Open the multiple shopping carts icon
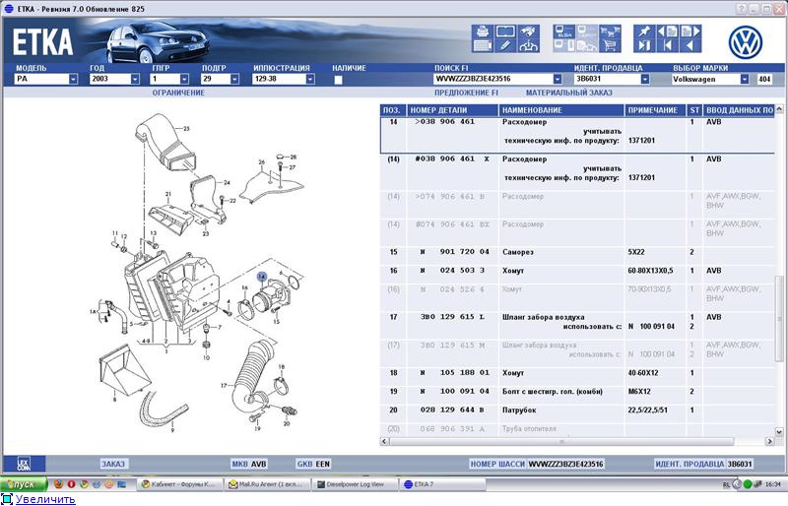Screen dimensions: 788x506 (610, 32)
